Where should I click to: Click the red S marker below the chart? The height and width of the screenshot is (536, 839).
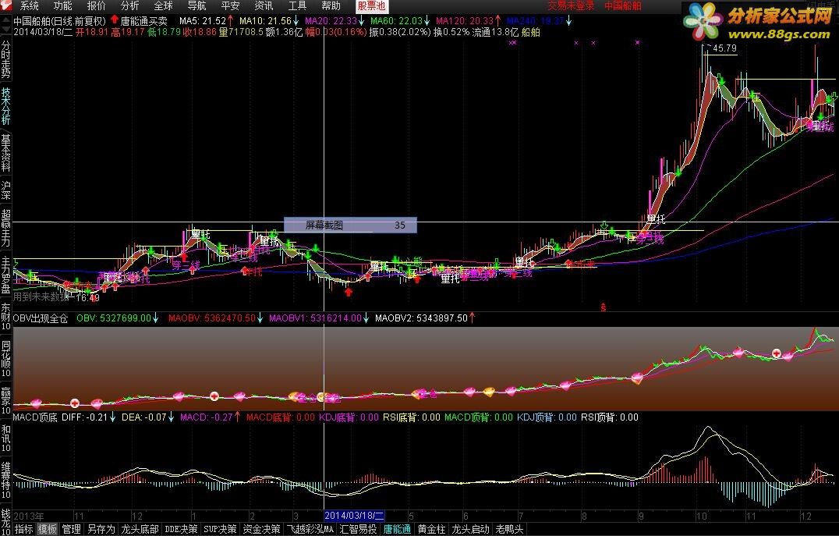[x=603, y=307]
